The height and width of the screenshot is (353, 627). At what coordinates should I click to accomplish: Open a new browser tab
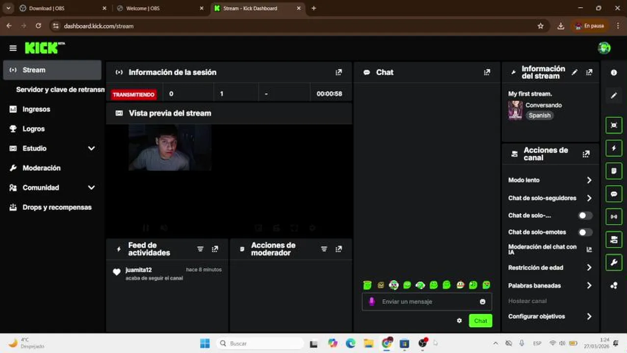[x=314, y=8]
